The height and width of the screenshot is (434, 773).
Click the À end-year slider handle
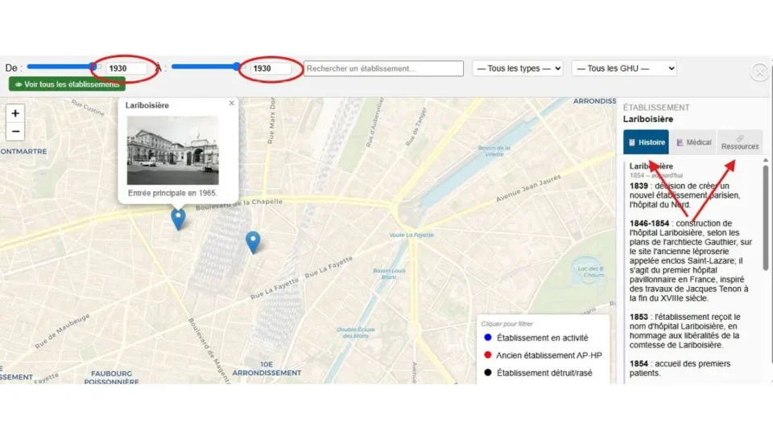[237, 67]
